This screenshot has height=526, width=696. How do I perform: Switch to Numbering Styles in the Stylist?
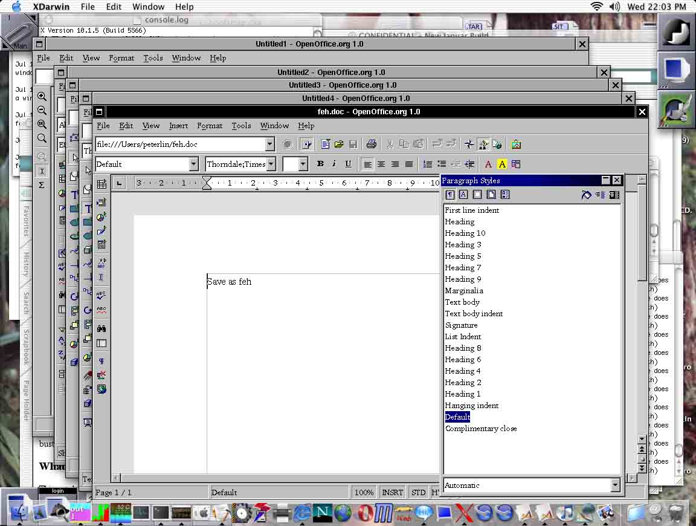[x=504, y=195]
